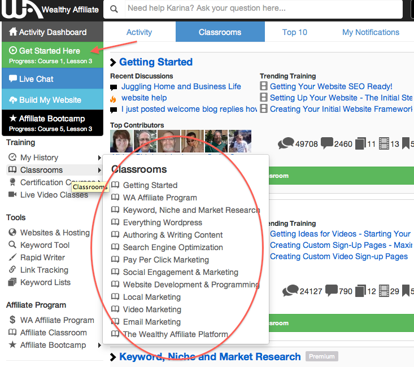Expand the Affiliate Bootcamp submenu arrow
Image resolution: width=414 pixels, height=367 pixels.
pyautogui.click(x=99, y=345)
